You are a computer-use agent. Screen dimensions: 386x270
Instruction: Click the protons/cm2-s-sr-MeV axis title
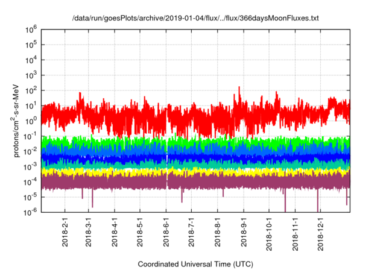coord(15,121)
